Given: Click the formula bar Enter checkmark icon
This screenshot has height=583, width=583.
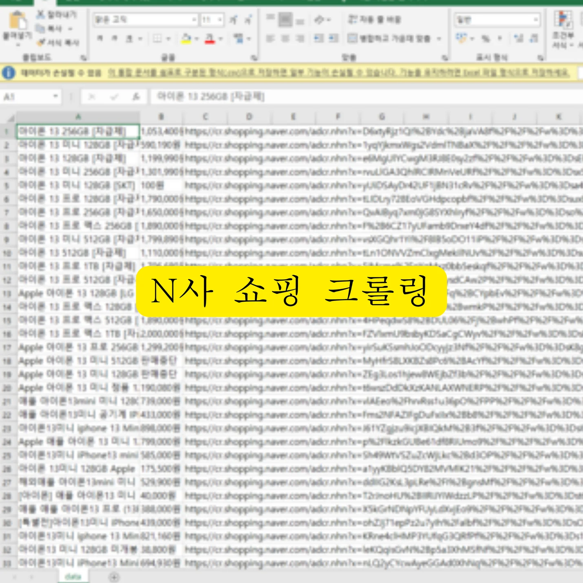Looking at the screenshot, I should tap(114, 97).
